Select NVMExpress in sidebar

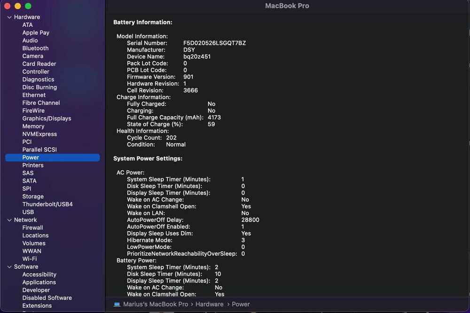pos(39,134)
